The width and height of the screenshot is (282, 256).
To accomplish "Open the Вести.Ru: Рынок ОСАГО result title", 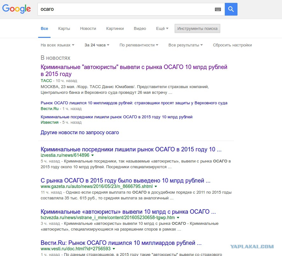I will 121,243.
